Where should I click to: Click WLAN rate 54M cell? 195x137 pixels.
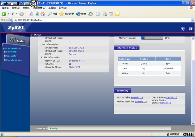(168, 73)
